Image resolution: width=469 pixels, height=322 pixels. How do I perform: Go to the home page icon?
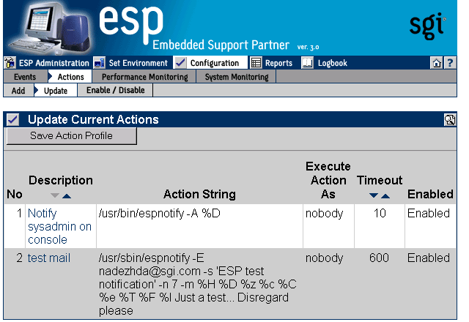pyautogui.click(x=437, y=64)
